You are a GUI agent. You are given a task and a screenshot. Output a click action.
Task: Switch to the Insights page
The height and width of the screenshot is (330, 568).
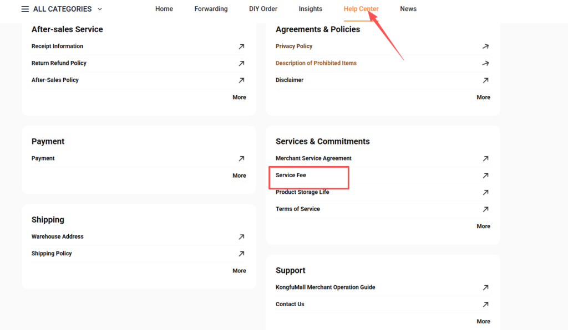[x=310, y=9]
